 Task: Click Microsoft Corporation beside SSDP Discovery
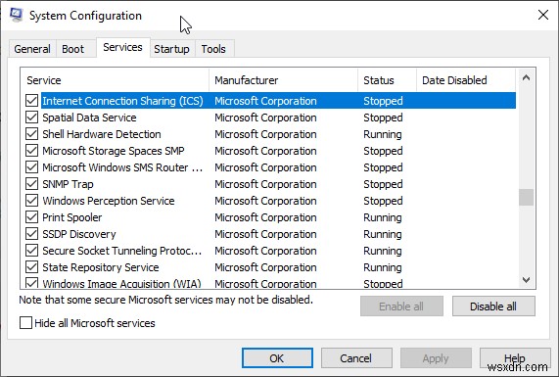pos(265,234)
